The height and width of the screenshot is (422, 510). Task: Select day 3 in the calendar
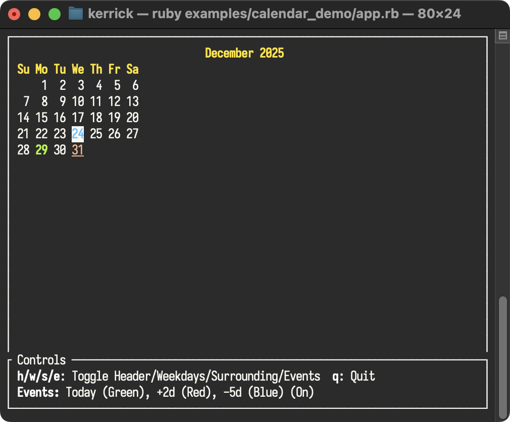pos(81,85)
